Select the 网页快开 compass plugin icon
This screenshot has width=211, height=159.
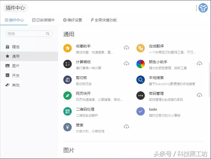68,96
